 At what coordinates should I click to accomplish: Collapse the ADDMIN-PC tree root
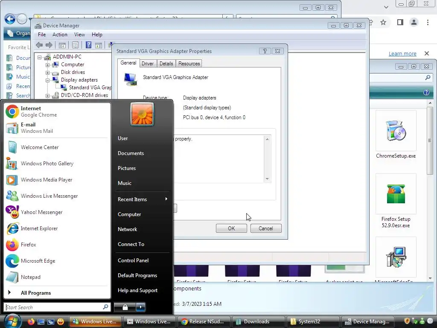click(x=40, y=57)
